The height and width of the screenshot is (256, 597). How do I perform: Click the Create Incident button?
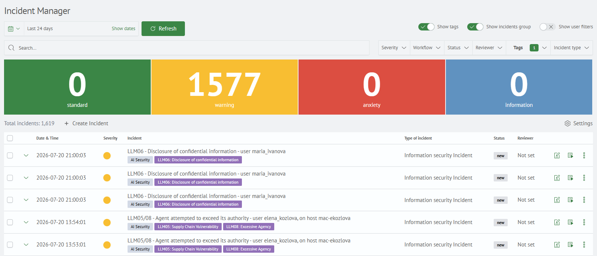[86, 123]
